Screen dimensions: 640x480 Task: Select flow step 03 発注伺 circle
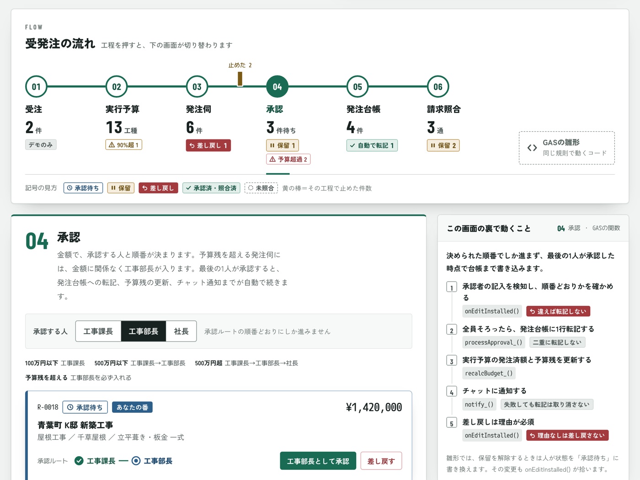[x=197, y=86]
